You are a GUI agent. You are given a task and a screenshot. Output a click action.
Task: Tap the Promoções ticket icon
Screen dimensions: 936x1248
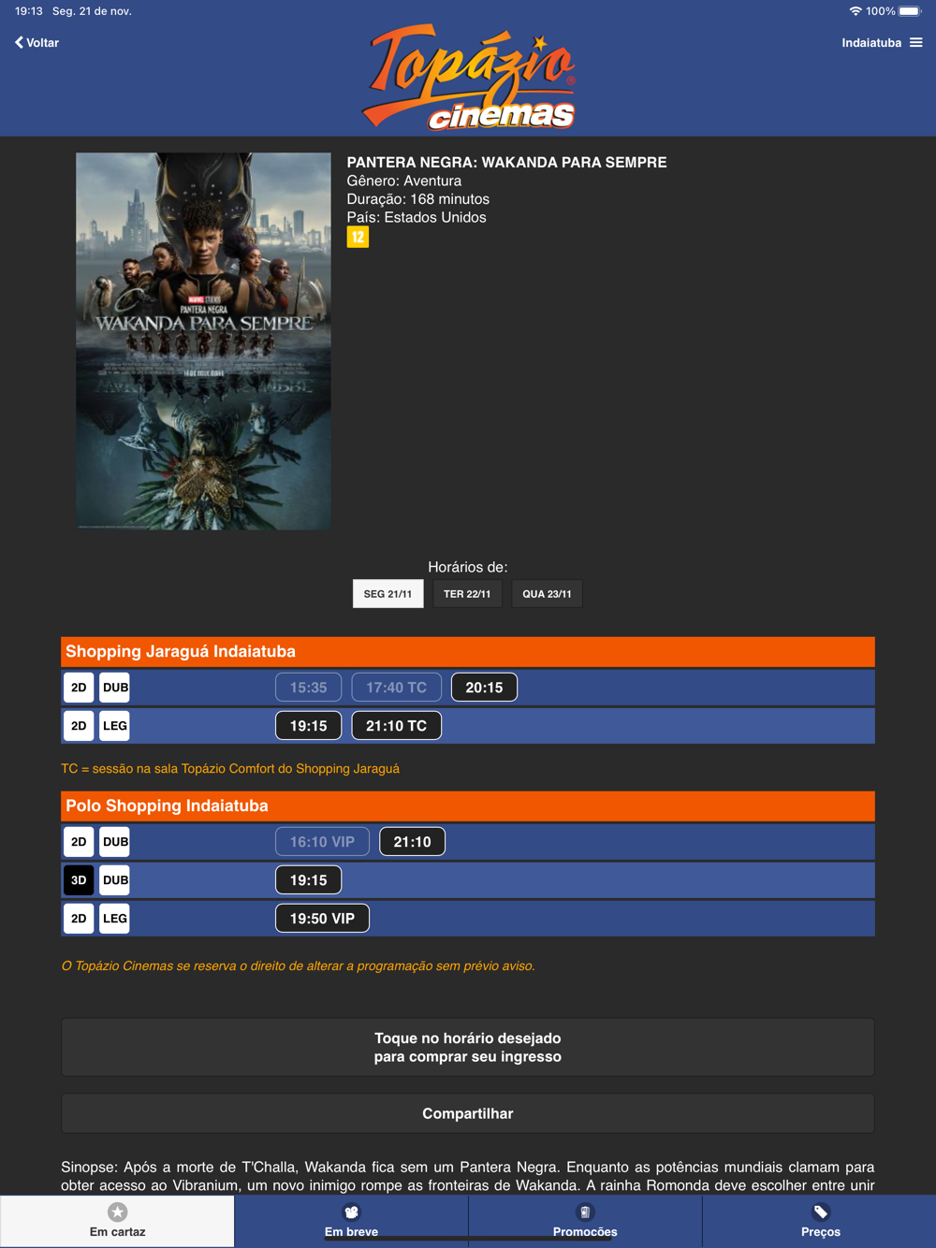pos(585,1212)
